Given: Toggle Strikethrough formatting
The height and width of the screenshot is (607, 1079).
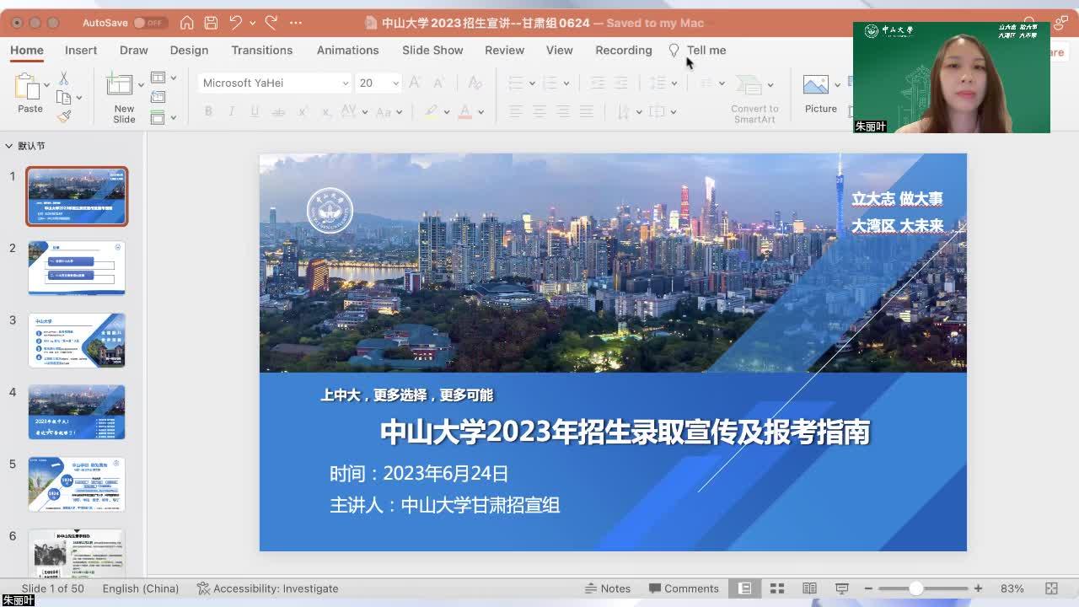Looking at the screenshot, I should pyautogui.click(x=278, y=111).
